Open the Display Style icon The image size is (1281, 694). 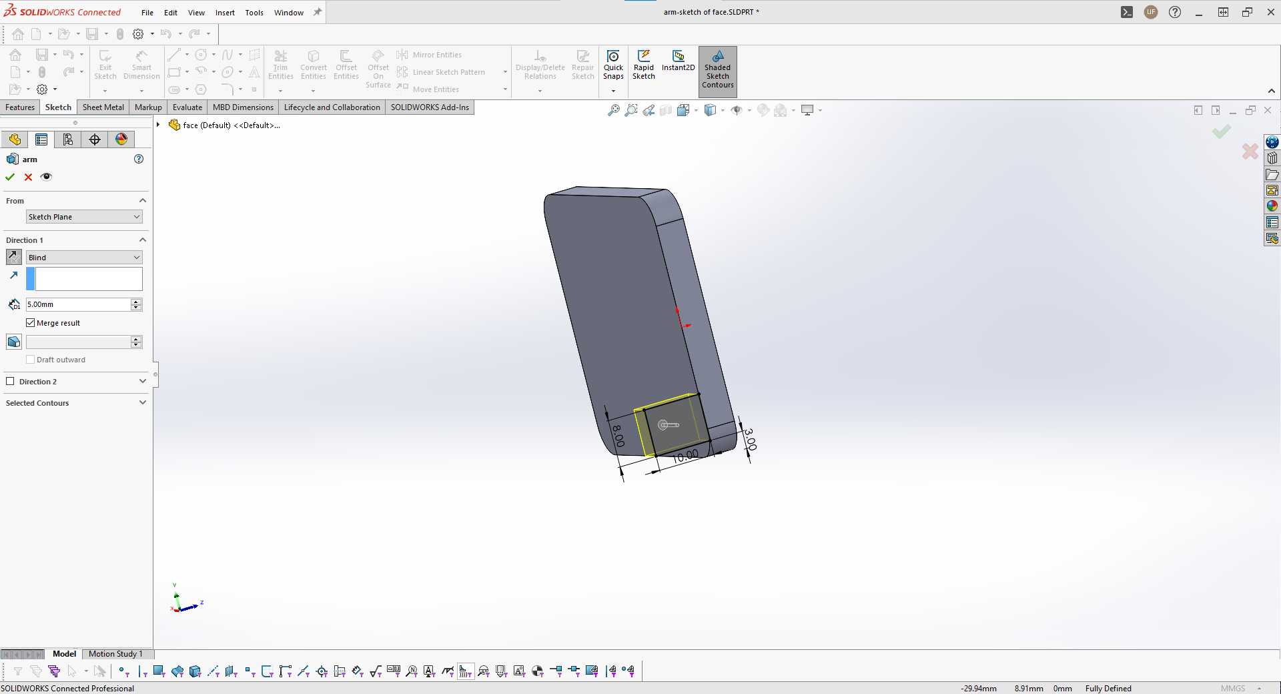point(710,110)
